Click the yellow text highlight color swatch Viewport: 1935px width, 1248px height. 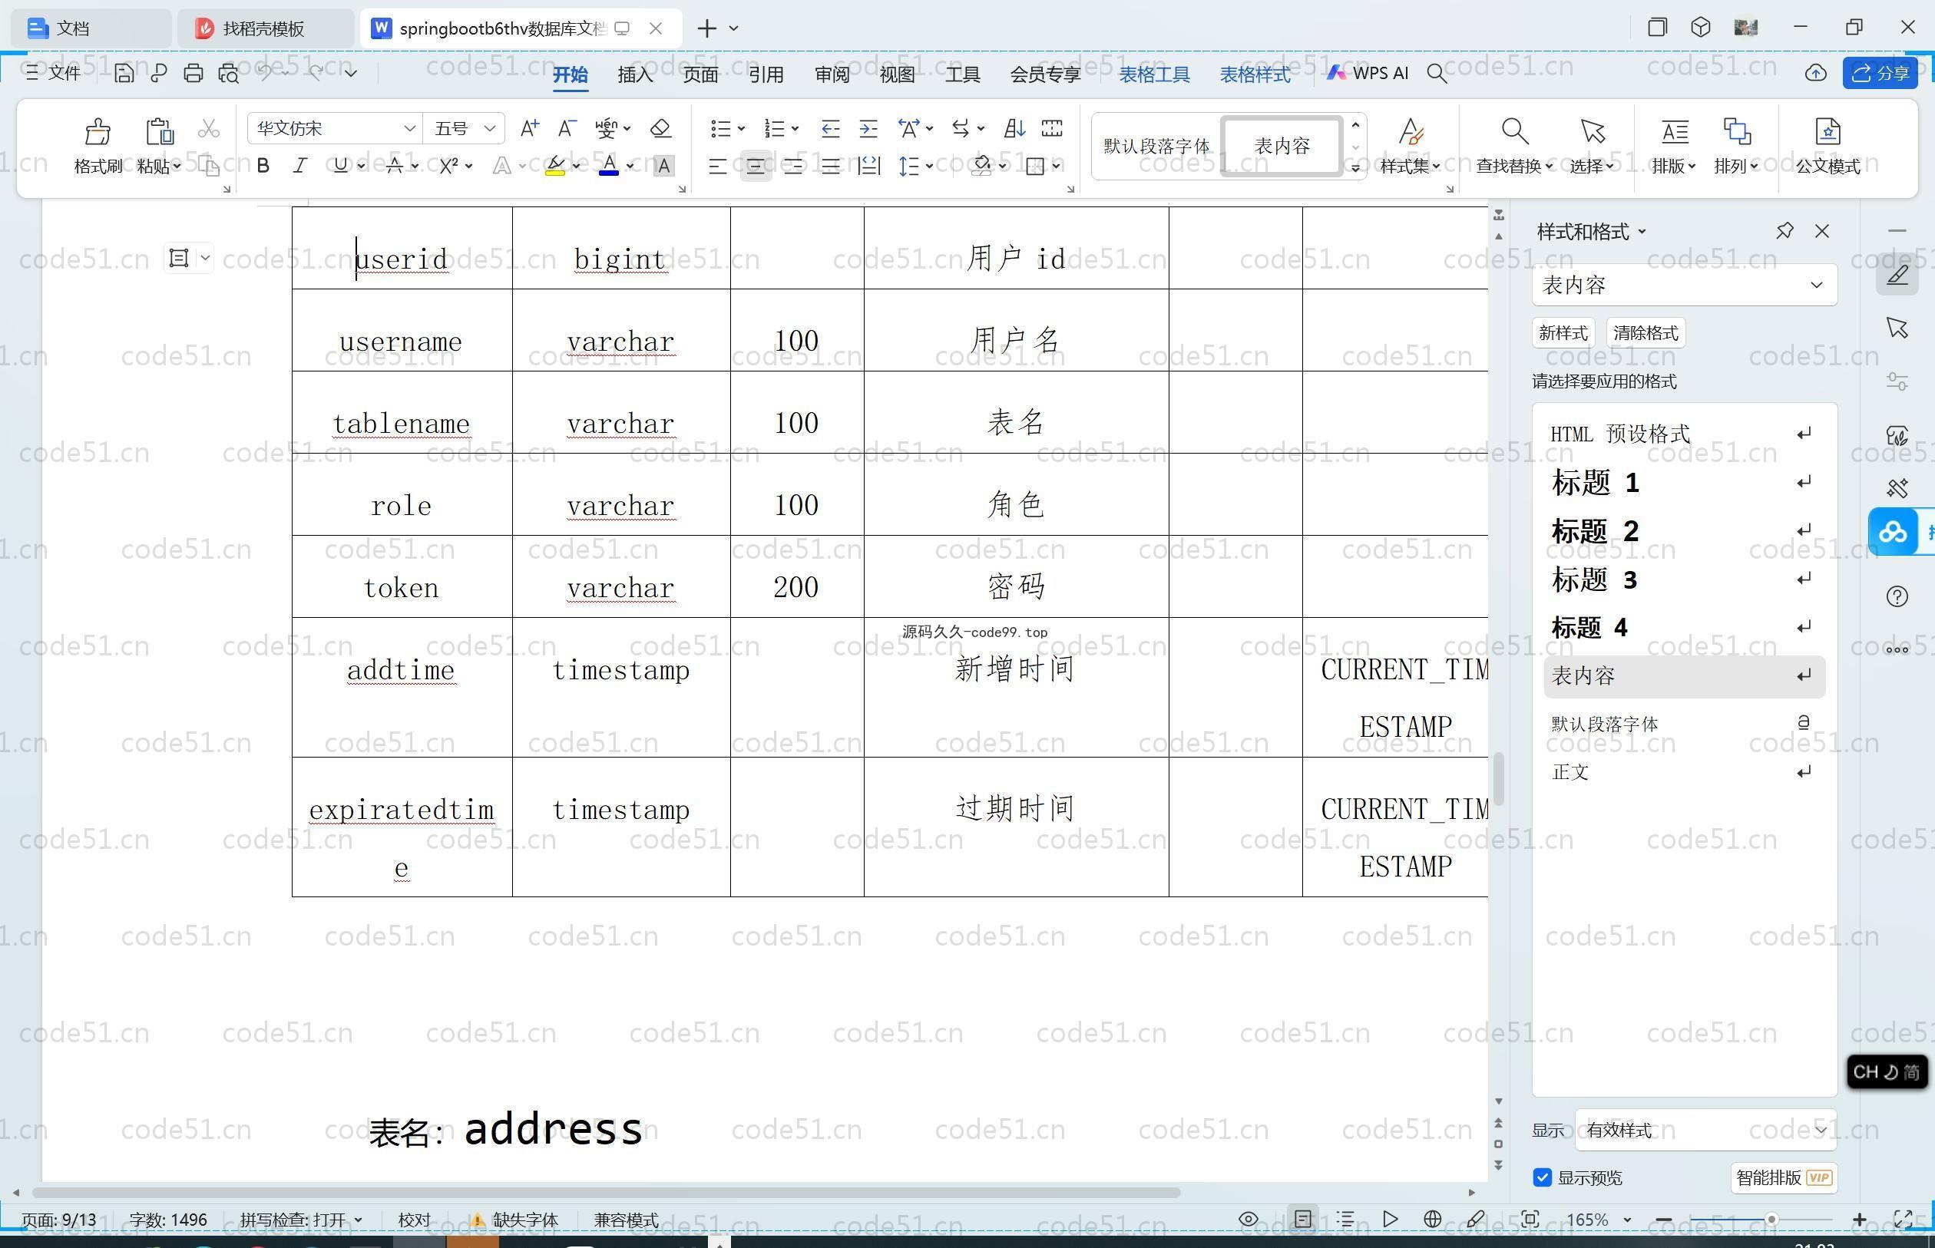[554, 165]
